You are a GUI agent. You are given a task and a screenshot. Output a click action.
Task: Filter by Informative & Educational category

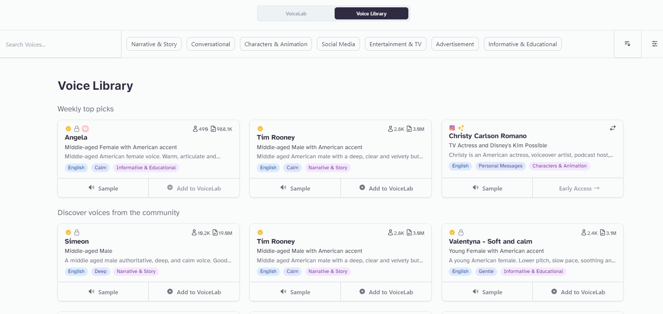tap(522, 44)
